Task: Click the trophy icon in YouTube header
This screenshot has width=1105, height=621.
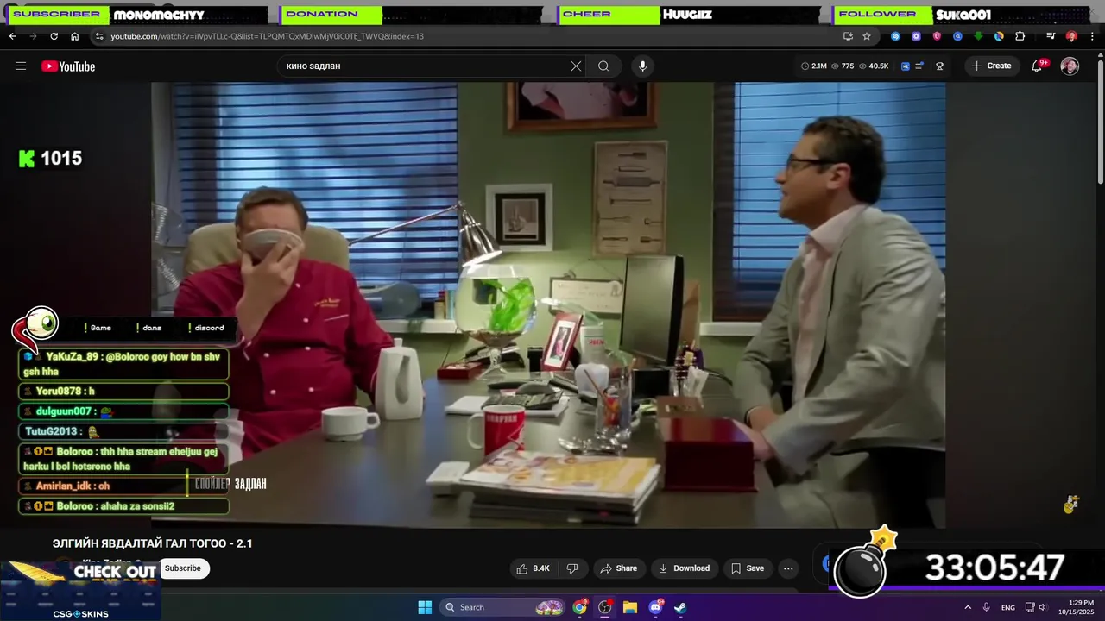Action: [x=939, y=66]
